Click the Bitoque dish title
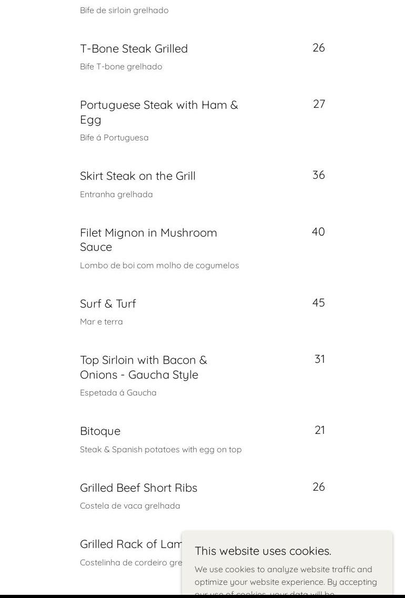Screen dimensions: 405x598 pos(100,431)
